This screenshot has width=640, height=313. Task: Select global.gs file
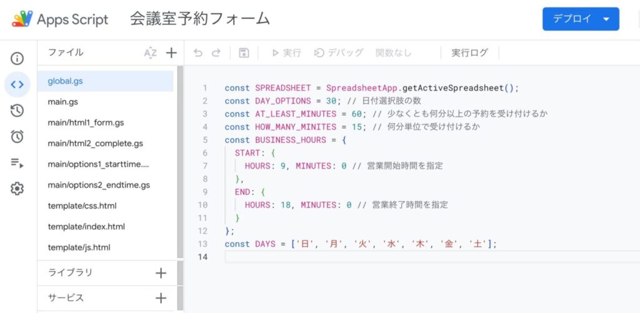click(105, 81)
